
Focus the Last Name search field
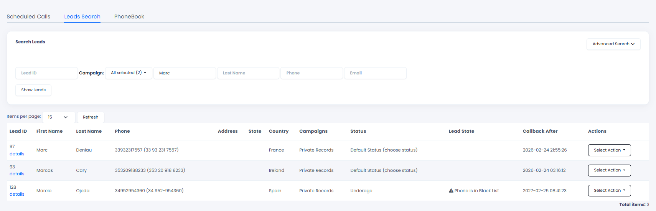click(x=248, y=73)
